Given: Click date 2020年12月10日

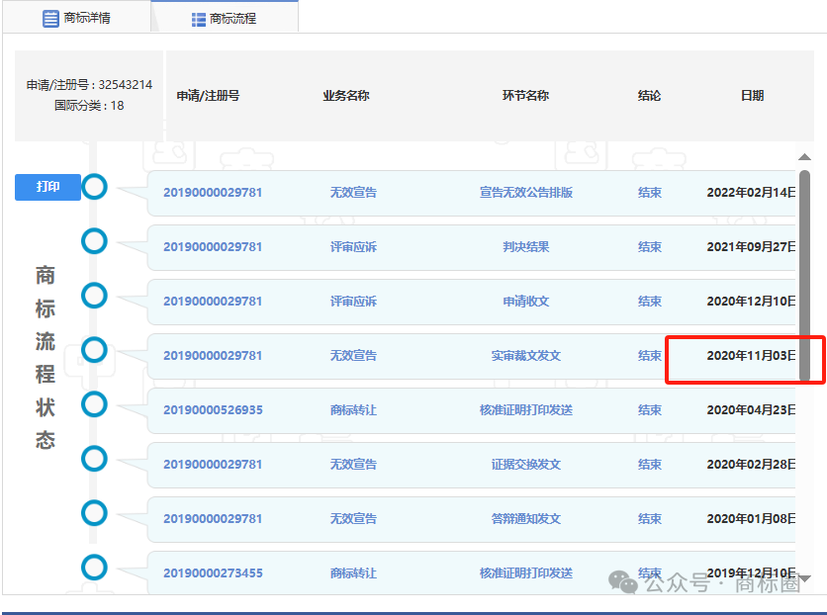Looking at the screenshot, I should click(751, 301).
